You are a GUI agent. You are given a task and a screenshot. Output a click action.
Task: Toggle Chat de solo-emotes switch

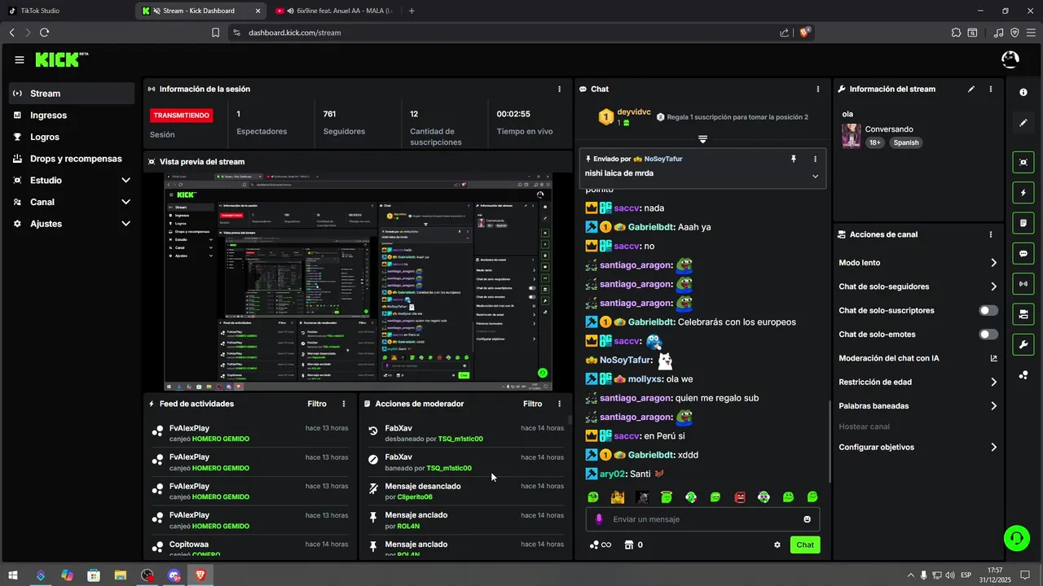(988, 335)
